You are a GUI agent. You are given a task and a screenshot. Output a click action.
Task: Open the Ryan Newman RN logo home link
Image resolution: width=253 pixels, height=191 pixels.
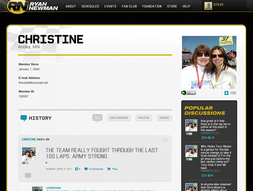[x=33, y=6]
